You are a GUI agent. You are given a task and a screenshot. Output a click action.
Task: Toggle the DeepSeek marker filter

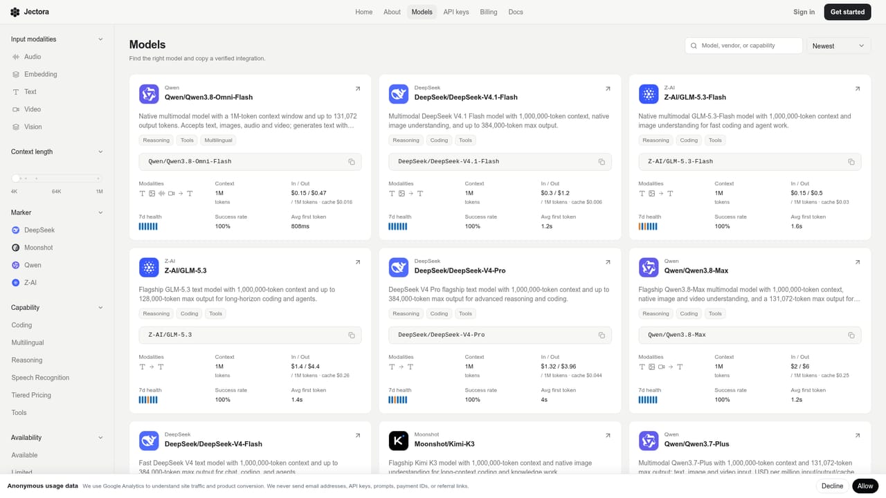tap(57, 230)
